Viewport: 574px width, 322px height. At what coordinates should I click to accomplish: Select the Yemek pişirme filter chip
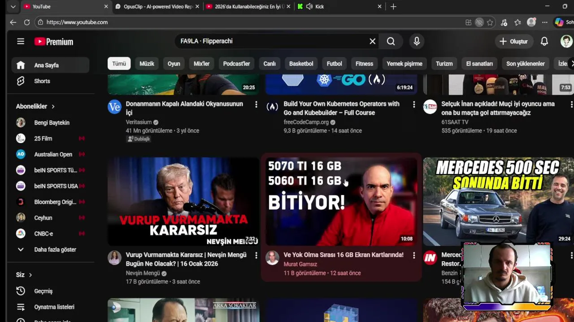pos(404,64)
